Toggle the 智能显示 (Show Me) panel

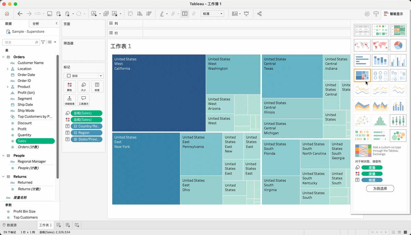[393, 14]
